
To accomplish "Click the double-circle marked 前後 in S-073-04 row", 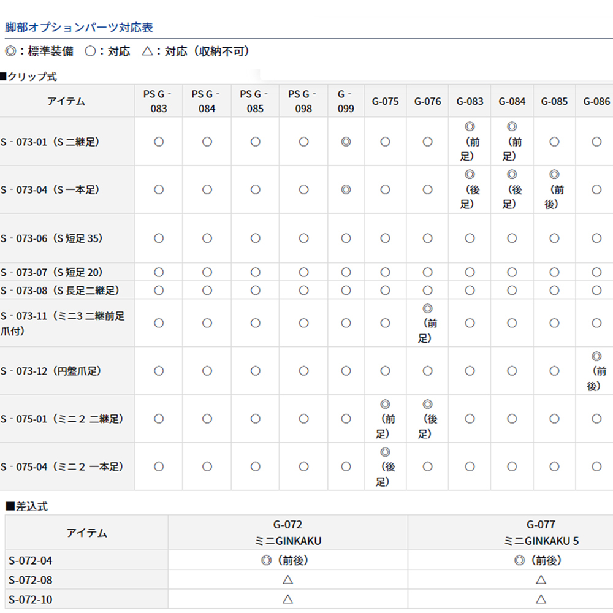I will coord(554,175).
